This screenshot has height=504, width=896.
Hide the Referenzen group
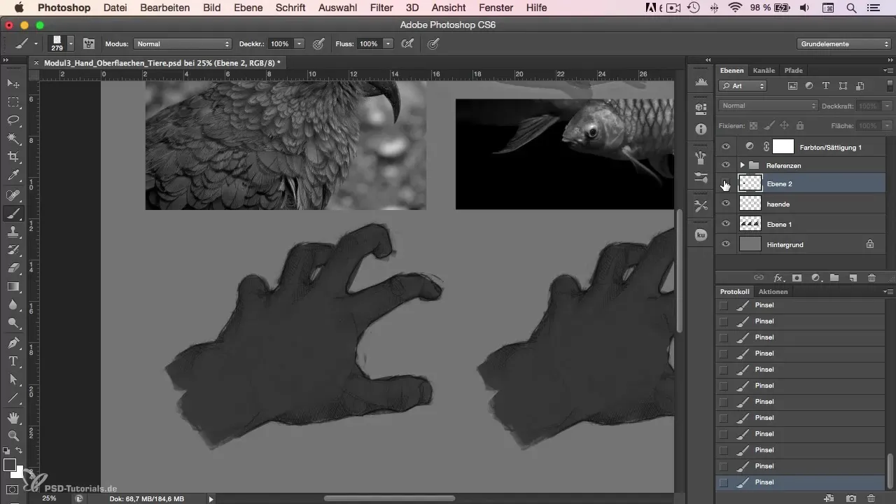(726, 165)
